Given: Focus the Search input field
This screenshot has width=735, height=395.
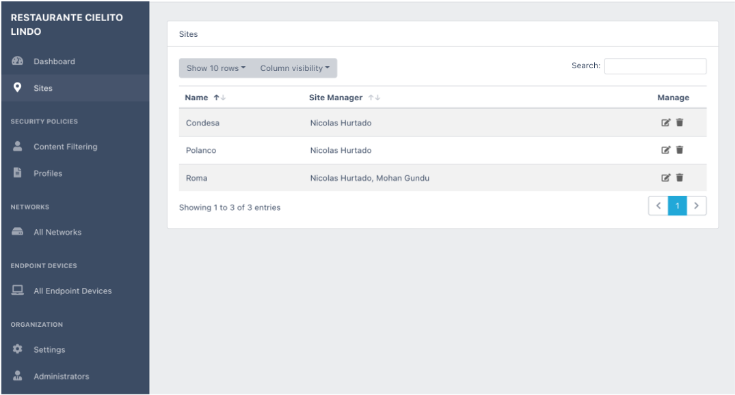Looking at the screenshot, I should [655, 66].
